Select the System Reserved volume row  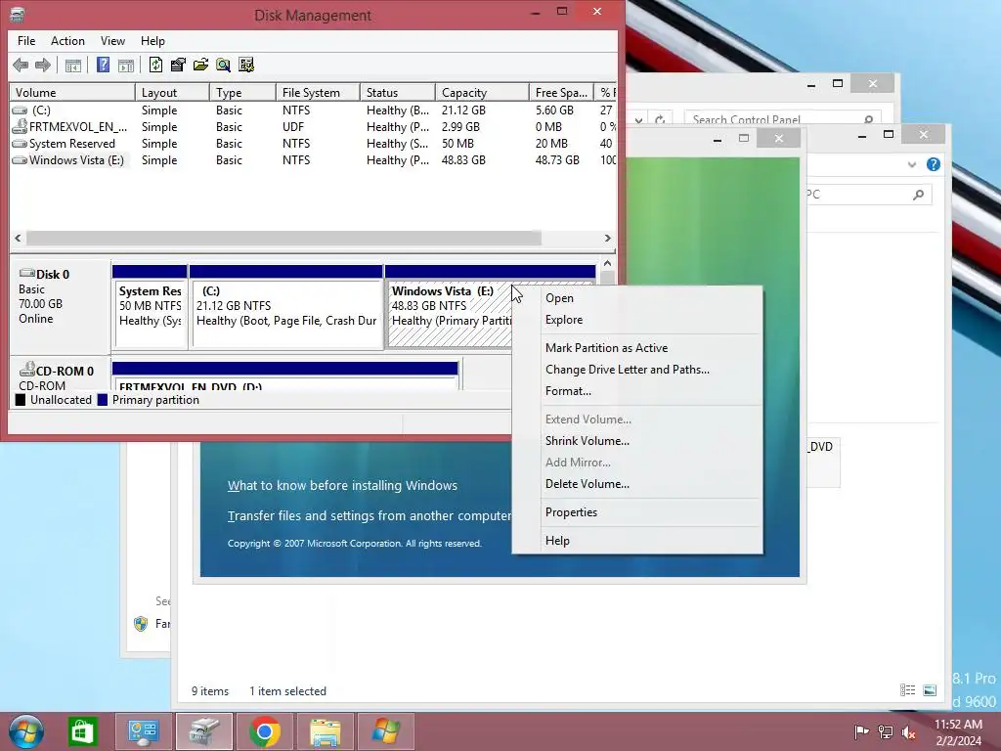(313, 144)
